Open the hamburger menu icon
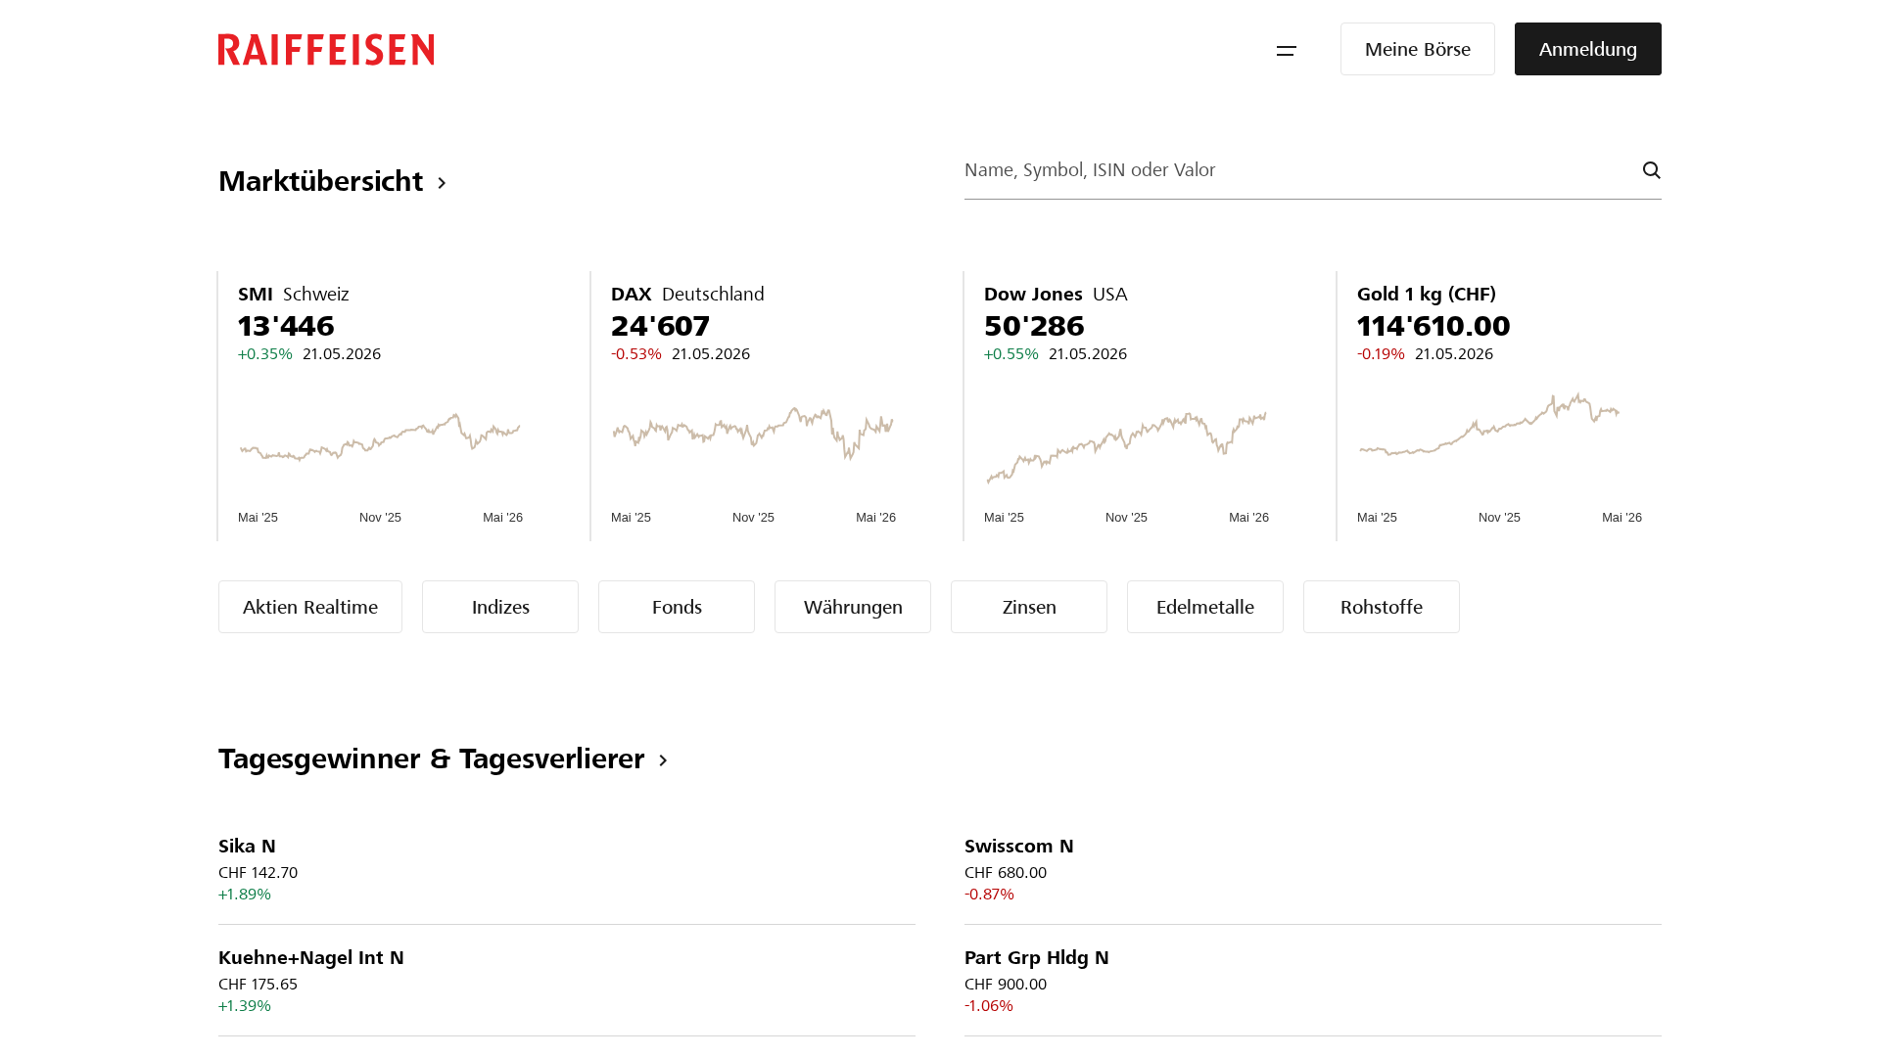This screenshot has height=1057, width=1880. pos(1287,50)
